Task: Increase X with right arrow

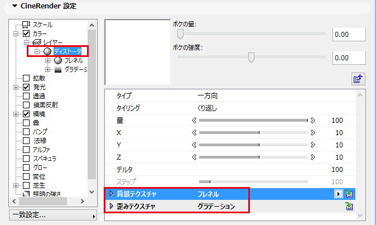Action: [313, 133]
